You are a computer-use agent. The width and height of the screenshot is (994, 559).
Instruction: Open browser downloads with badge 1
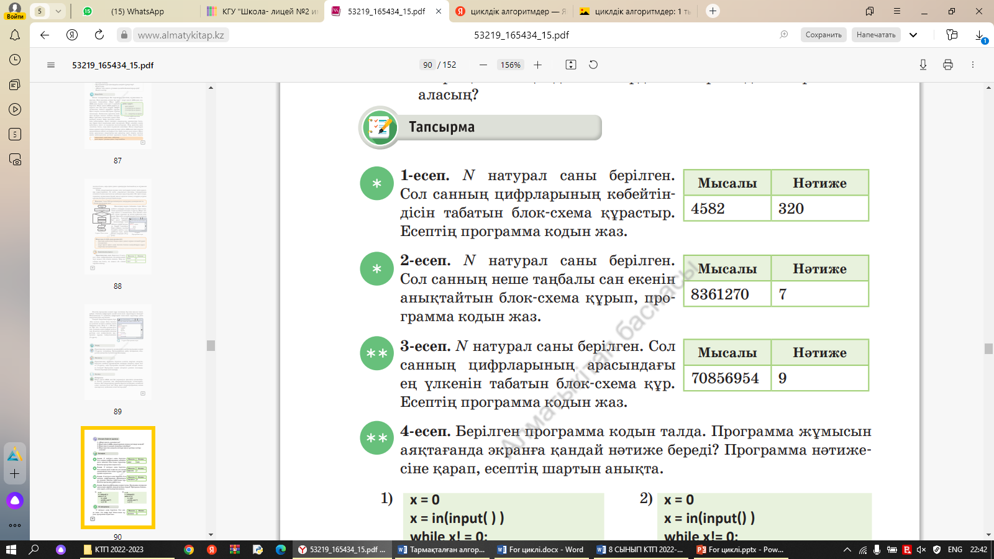click(x=980, y=36)
